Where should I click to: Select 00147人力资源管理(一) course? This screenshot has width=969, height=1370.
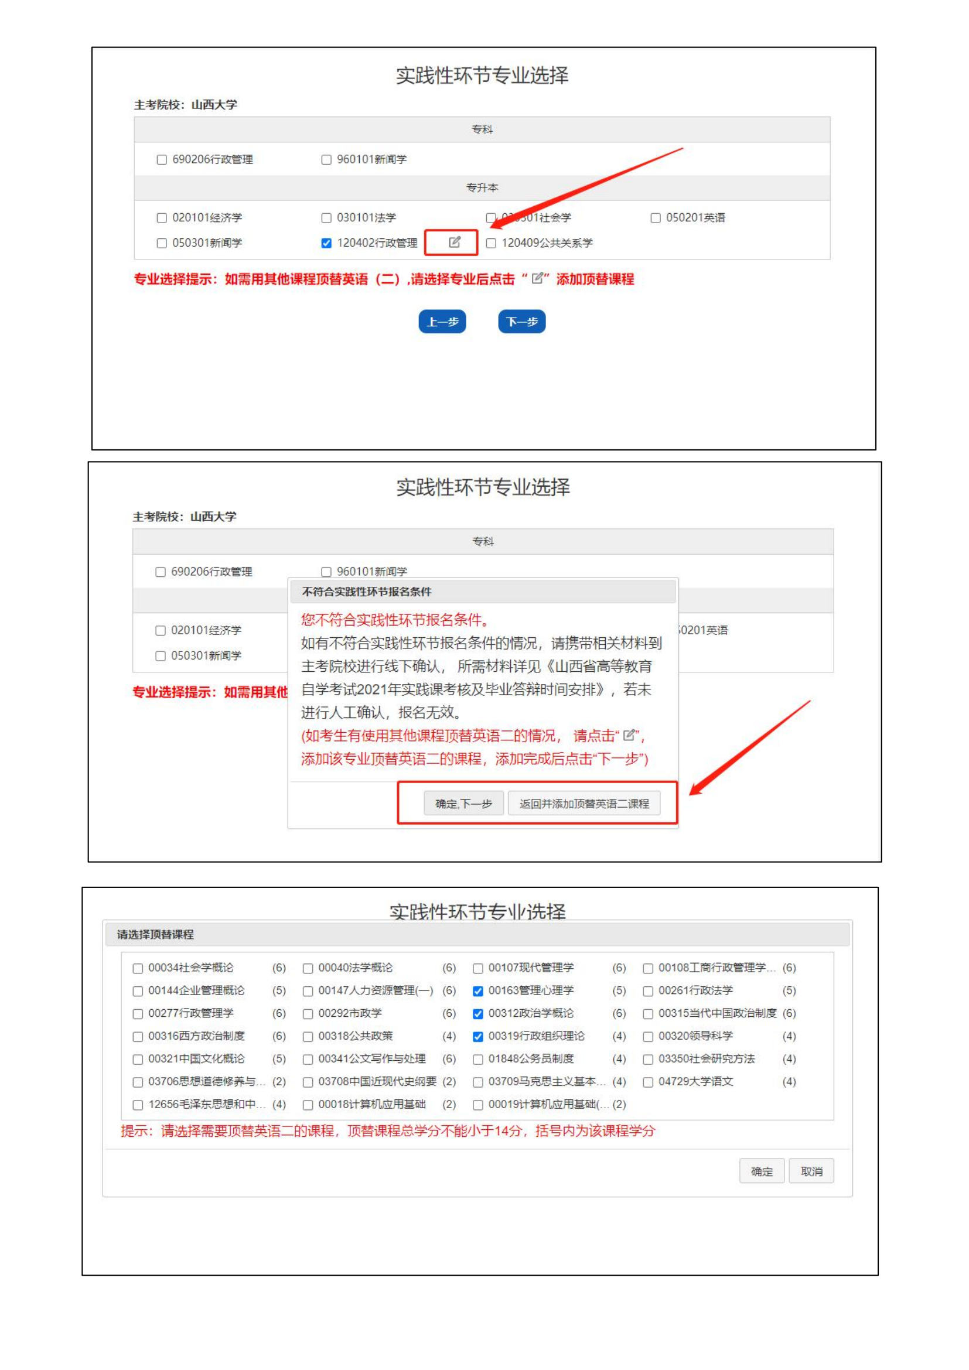pos(308,990)
